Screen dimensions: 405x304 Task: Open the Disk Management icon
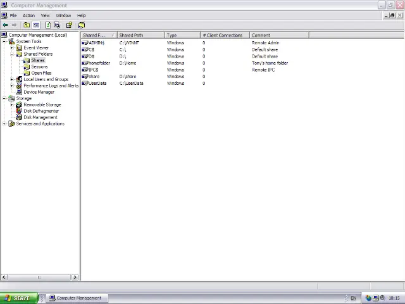click(19, 117)
